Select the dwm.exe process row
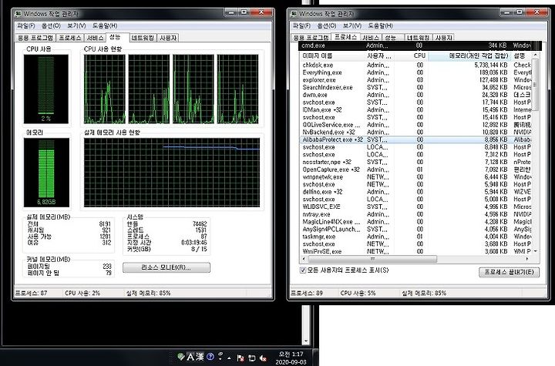 tap(415, 95)
